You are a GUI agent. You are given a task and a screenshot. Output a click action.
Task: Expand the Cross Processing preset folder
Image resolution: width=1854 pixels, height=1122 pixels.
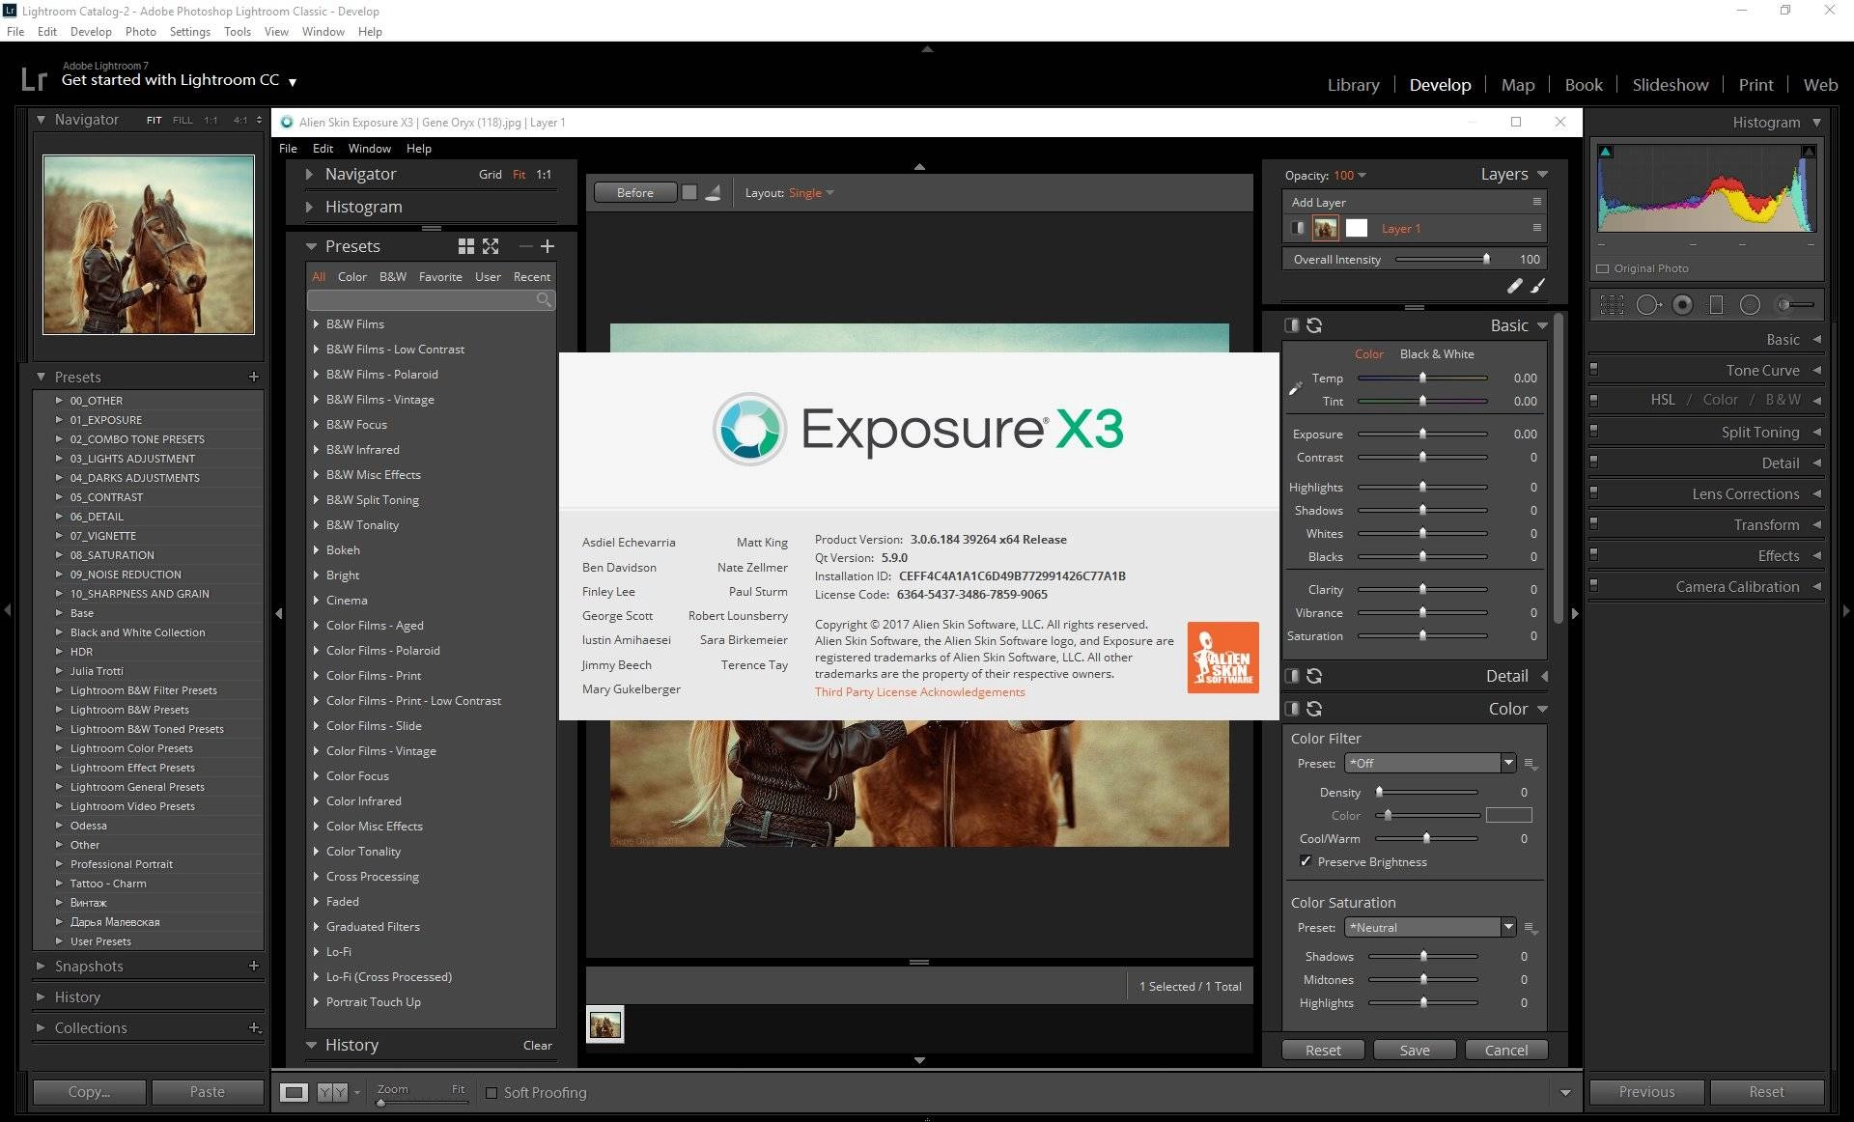316,876
